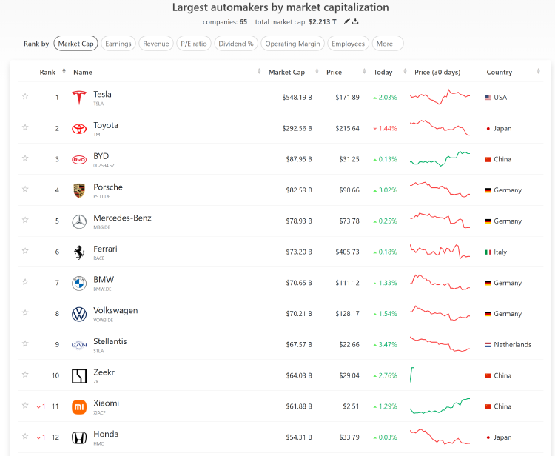
Task: Click the Ferrari horse logo
Action: click(79, 252)
